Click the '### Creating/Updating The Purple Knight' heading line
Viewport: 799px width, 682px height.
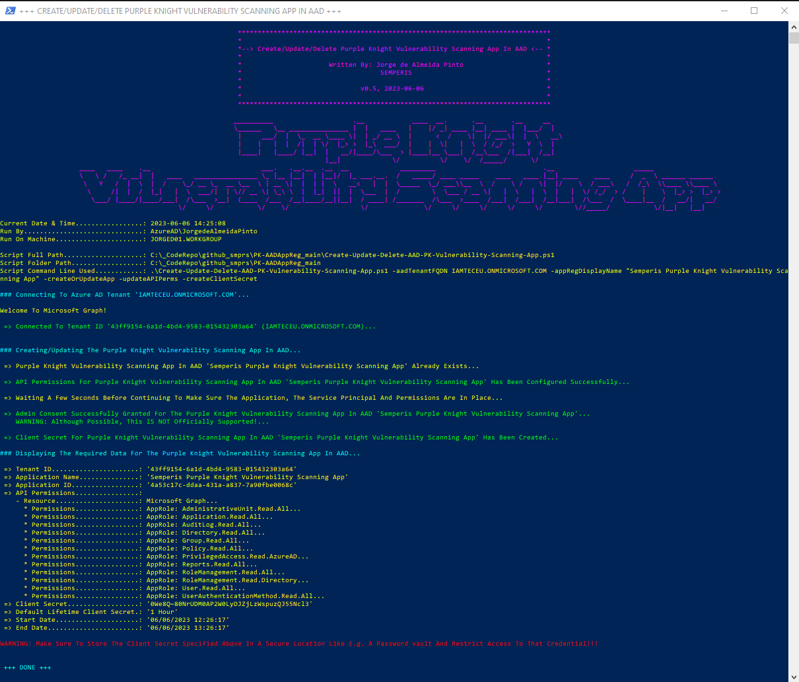pyautogui.click(x=150, y=350)
